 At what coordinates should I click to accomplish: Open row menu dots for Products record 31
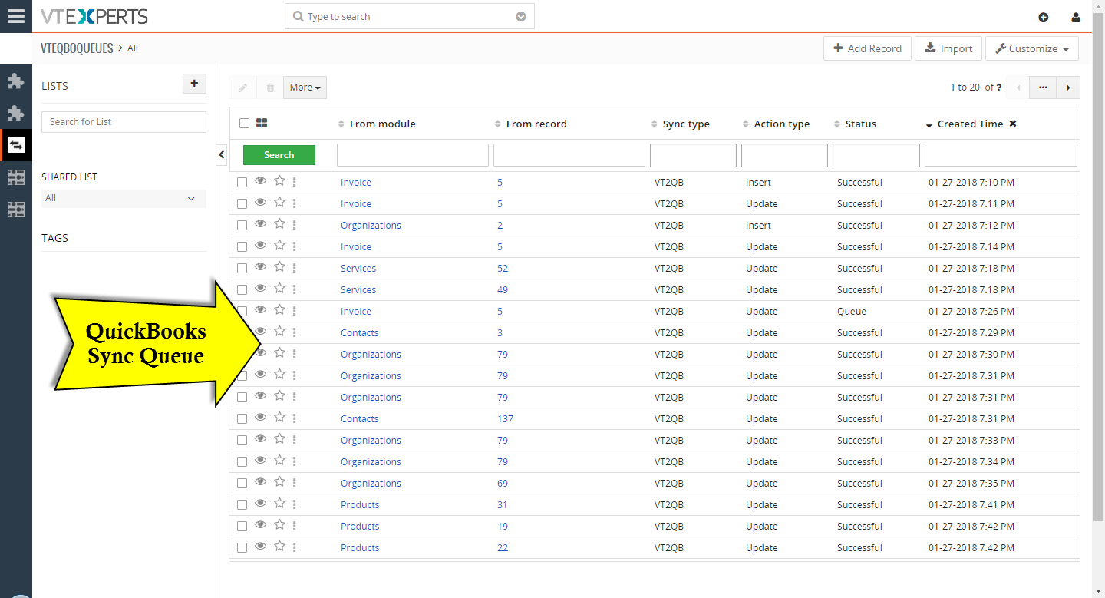pos(295,504)
